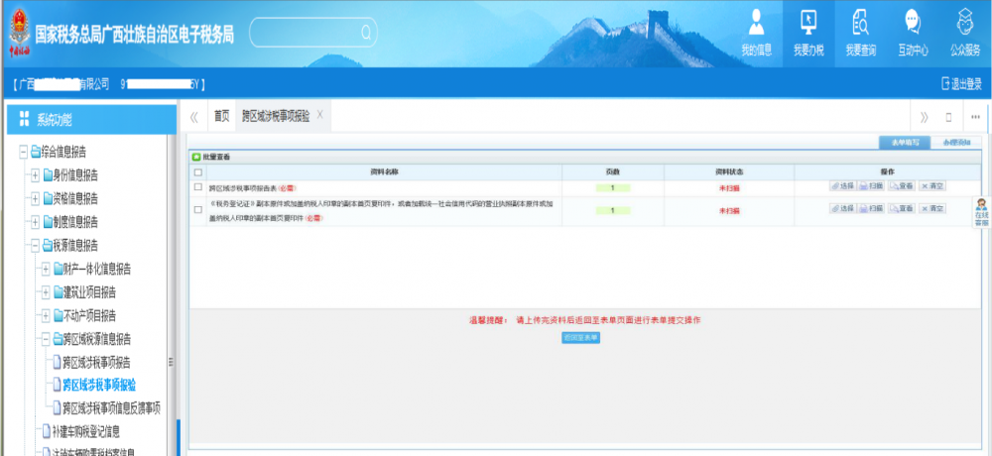
Task: Expand the 建筑业项目报告 tree node
Action: click(x=46, y=291)
